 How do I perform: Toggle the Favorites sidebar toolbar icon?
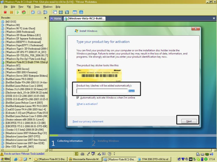pos(55,12)
